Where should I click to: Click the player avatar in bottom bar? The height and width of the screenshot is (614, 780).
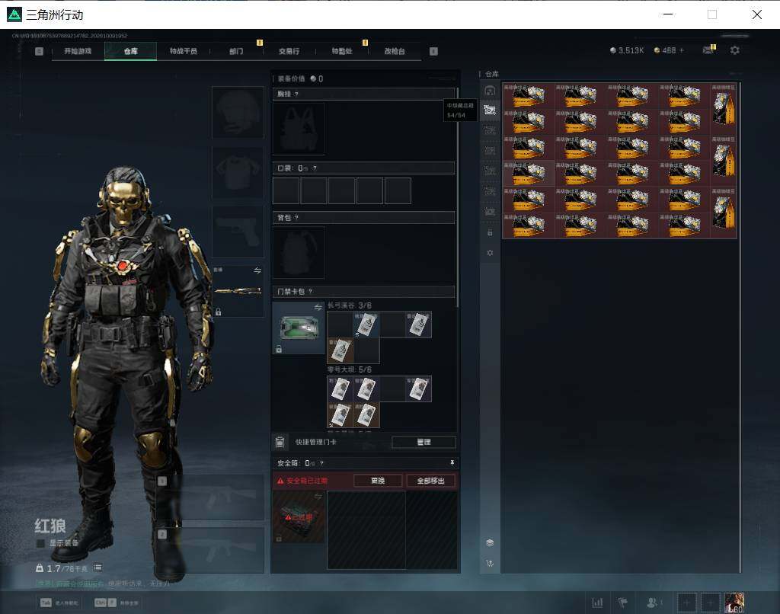point(734,603)
